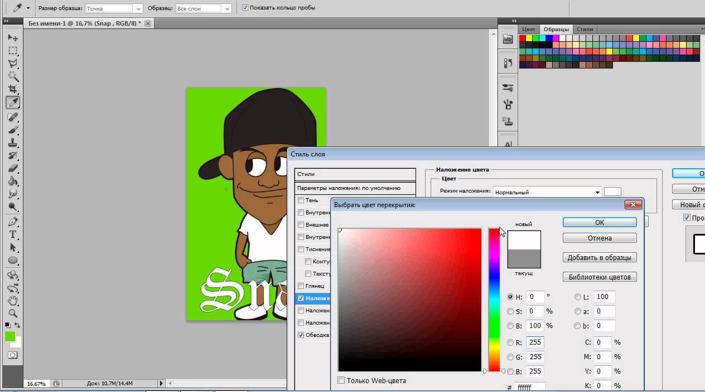Select Стили in Layer Style list
705x392 pixels.
tap(355, 174)
